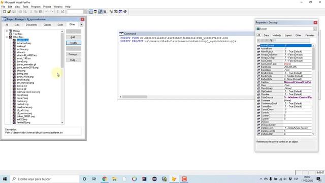Select condominio.png in the file list
The height and width of the screenshot is (183, 325).
point(24,107)
